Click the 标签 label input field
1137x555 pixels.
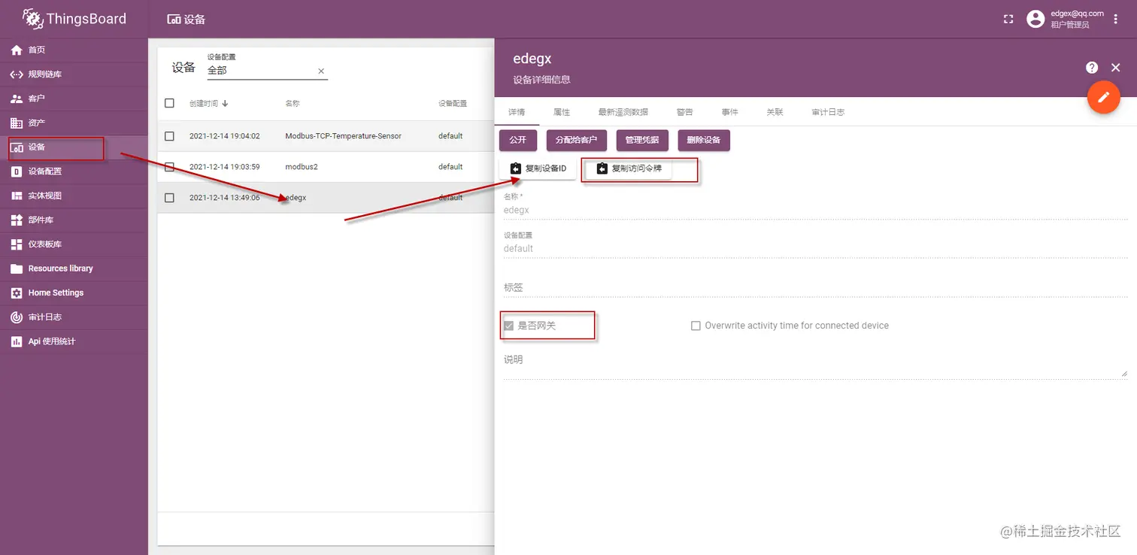coord(815,287)
